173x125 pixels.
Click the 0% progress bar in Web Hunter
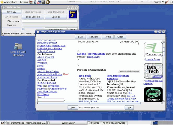pos(23,29)
